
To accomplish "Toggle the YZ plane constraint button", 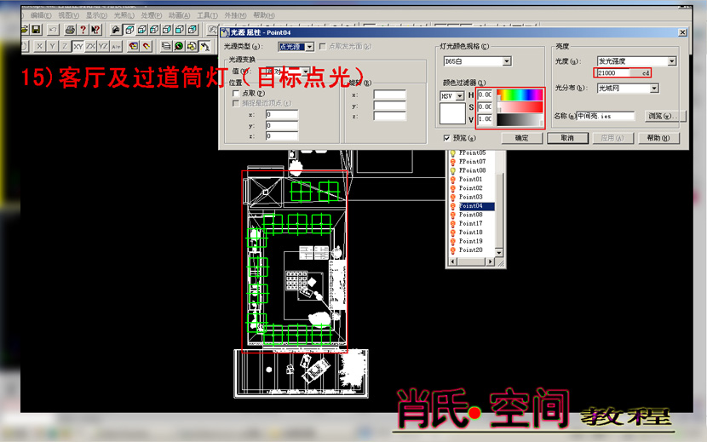I will pyautogui.click(x=103, y=46).
